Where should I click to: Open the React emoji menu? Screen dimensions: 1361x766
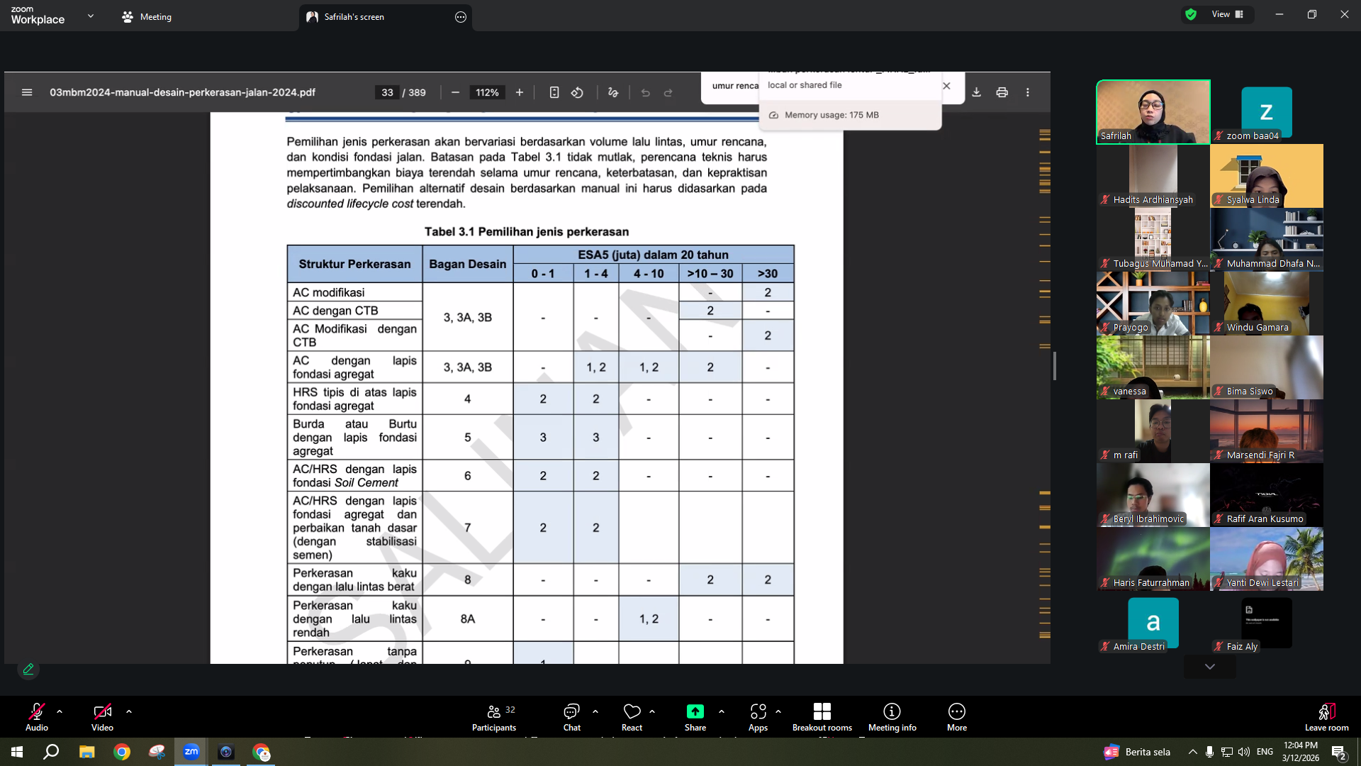632,716
